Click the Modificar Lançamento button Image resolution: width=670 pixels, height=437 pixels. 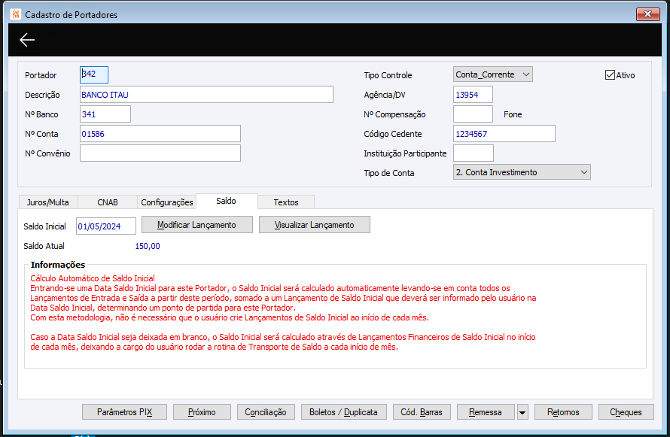tap(197, 225)
